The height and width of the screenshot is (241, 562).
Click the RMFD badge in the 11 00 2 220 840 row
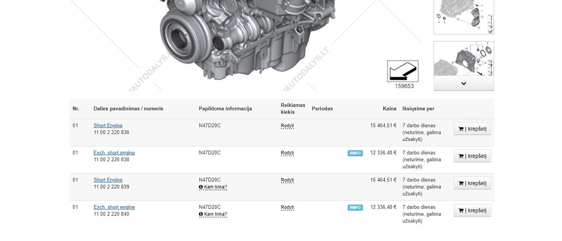(355, 208)
